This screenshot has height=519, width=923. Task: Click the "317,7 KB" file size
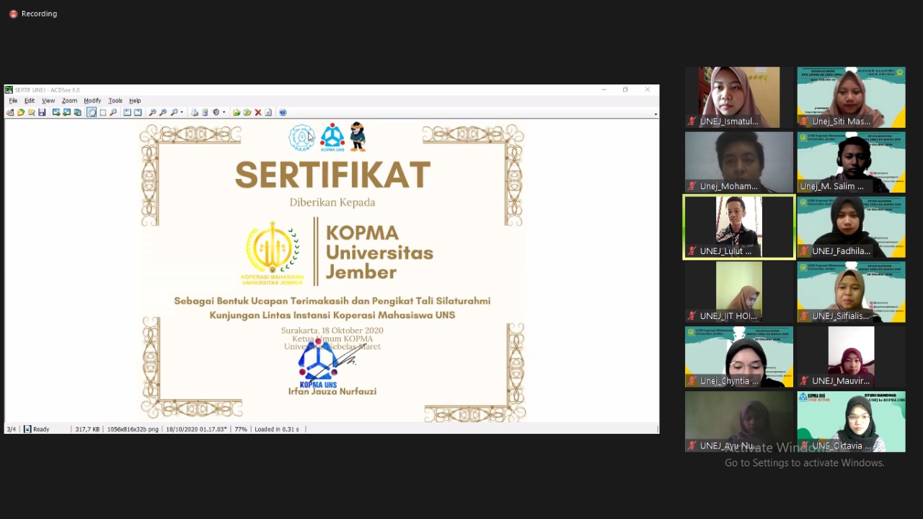coord(87,429)
